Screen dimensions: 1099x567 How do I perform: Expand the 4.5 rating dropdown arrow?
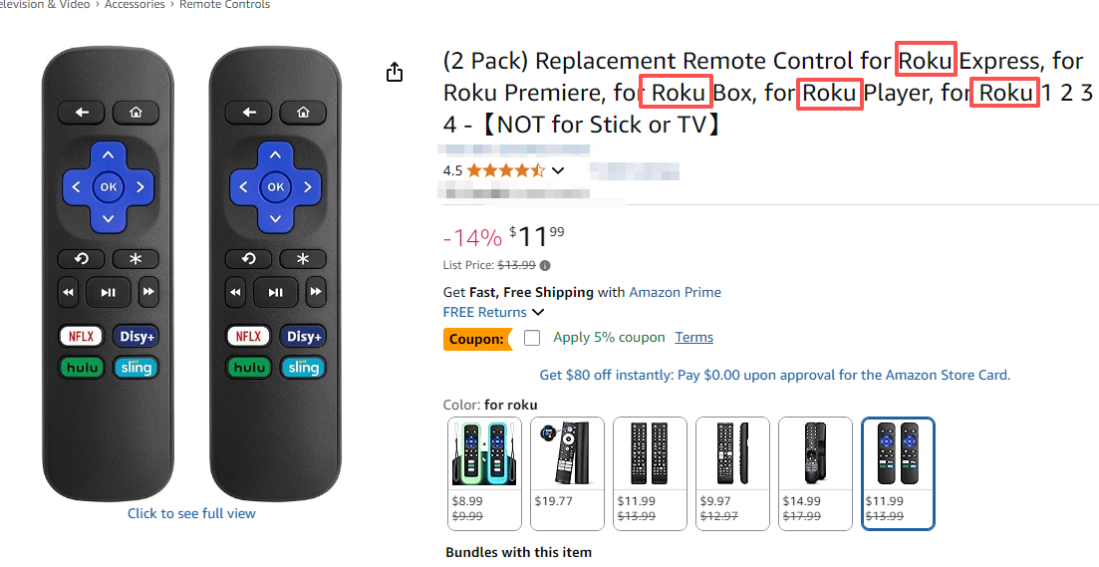tap(558, 170)
